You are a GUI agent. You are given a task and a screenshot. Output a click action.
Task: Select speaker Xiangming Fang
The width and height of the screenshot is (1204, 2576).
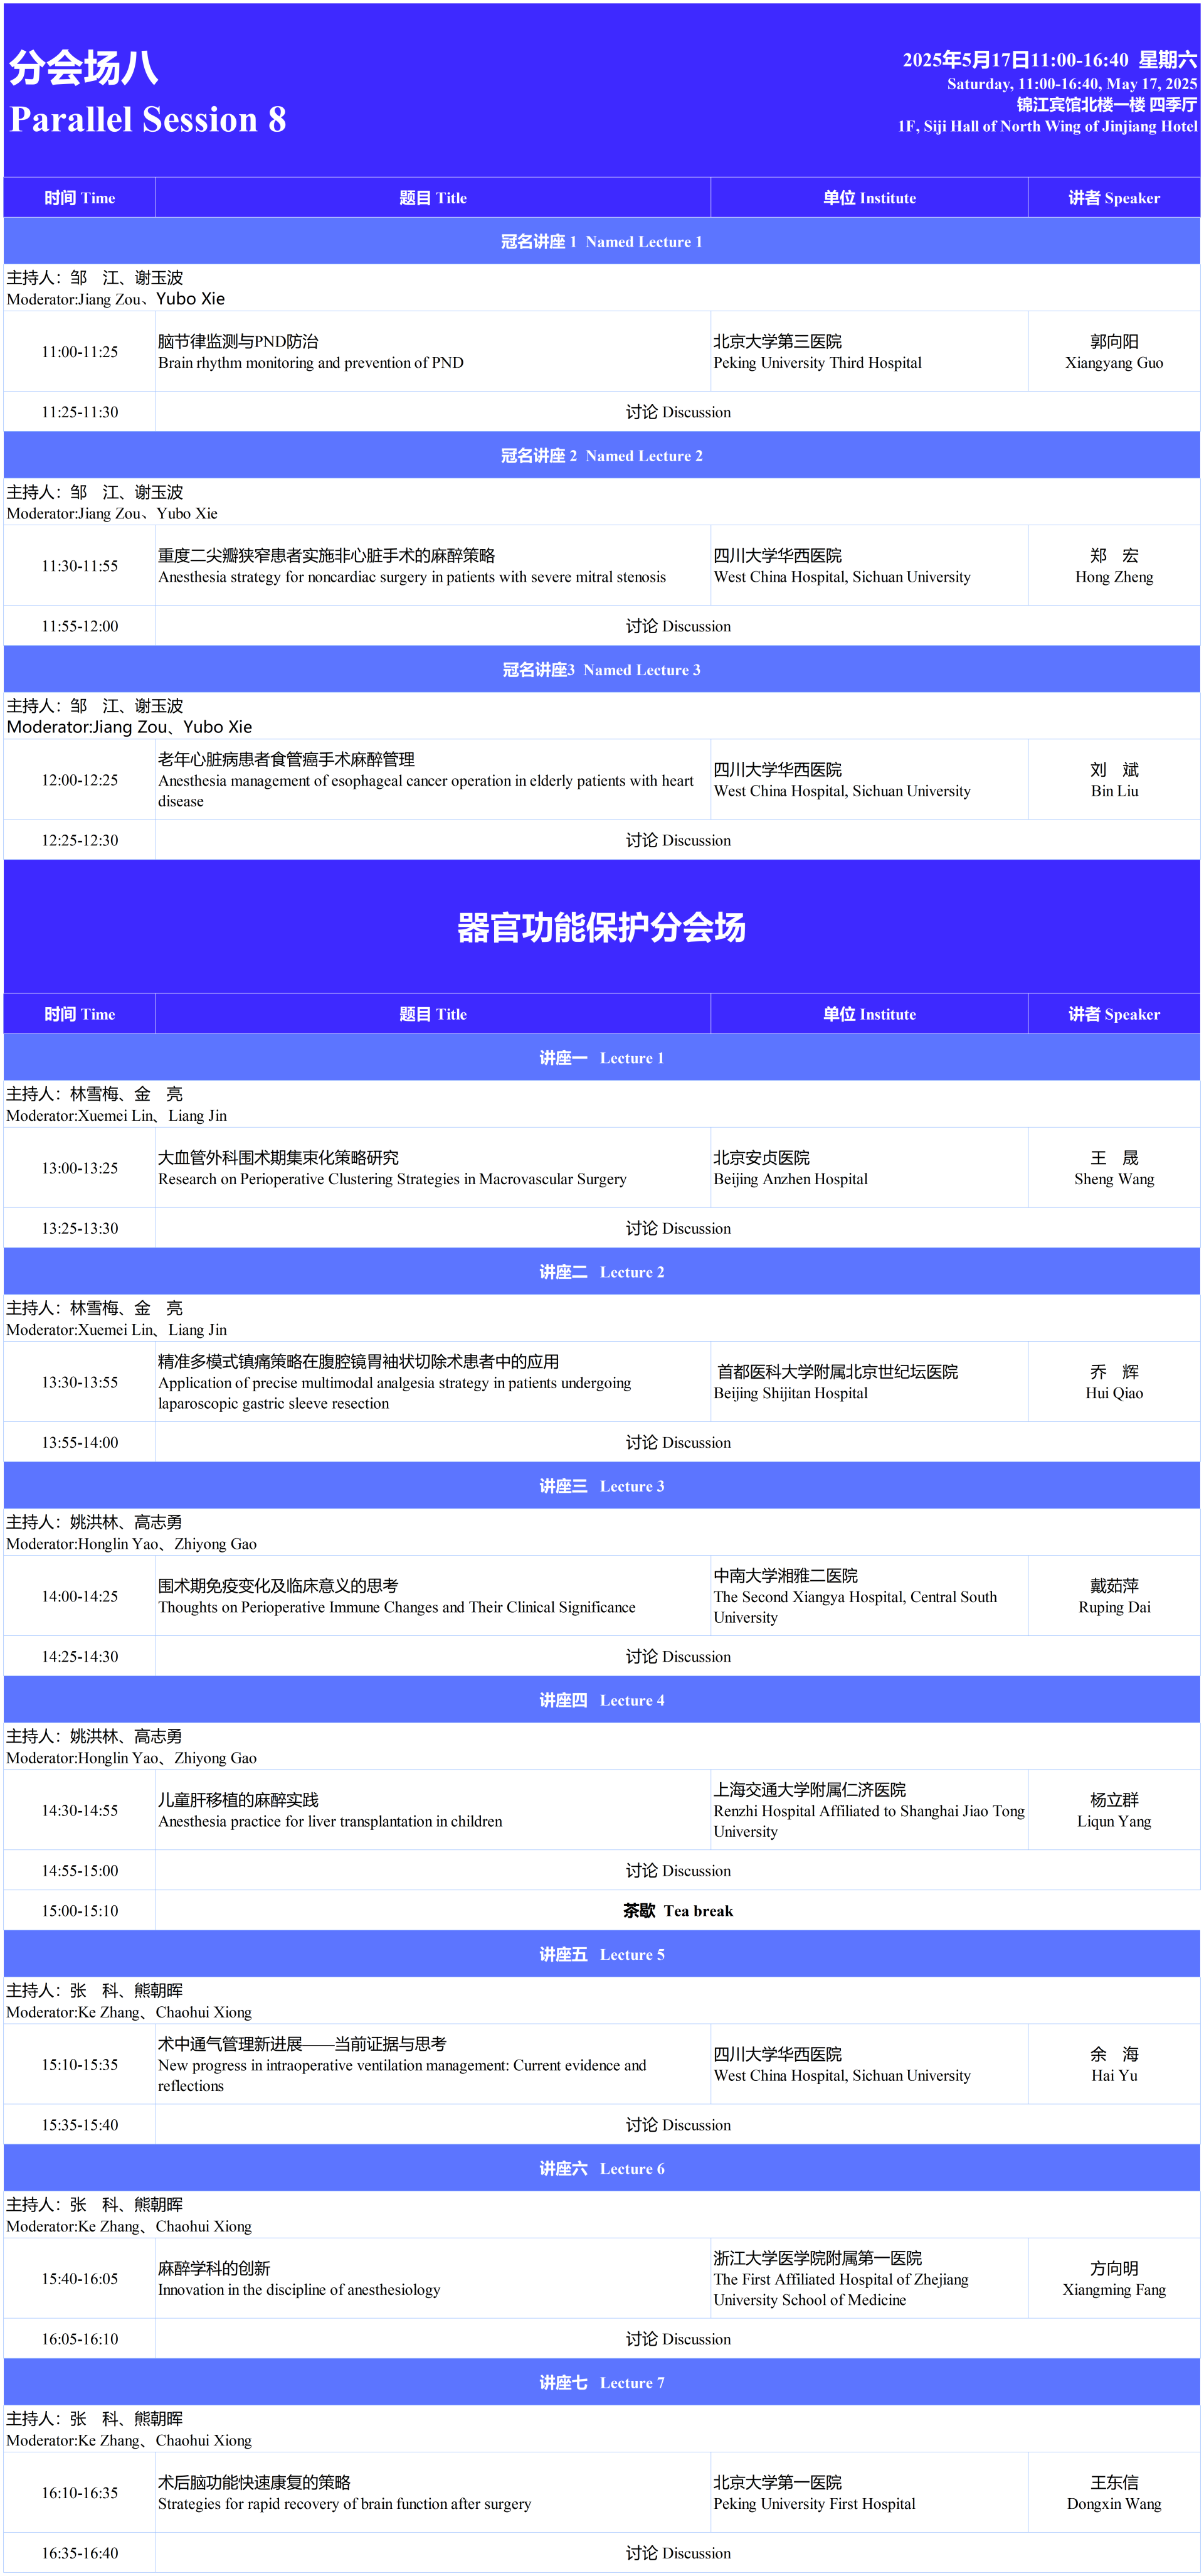coord(1114,2278)
